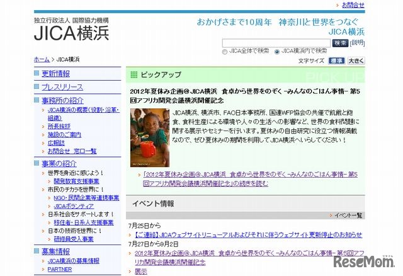Click the orange arrow beside 展示

coord(130,272)
